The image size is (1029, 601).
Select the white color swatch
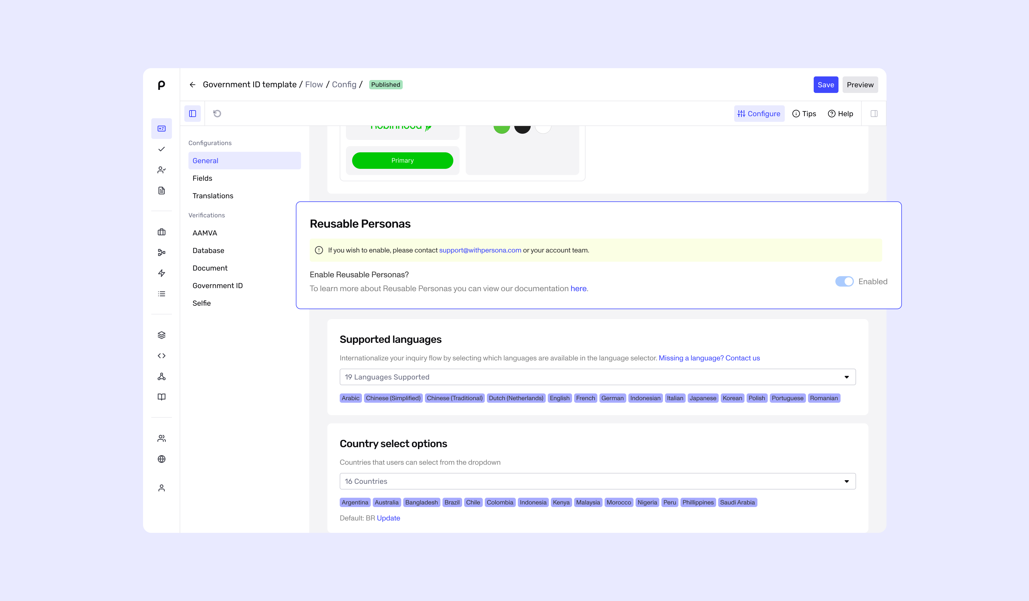(x=543, y=129)
